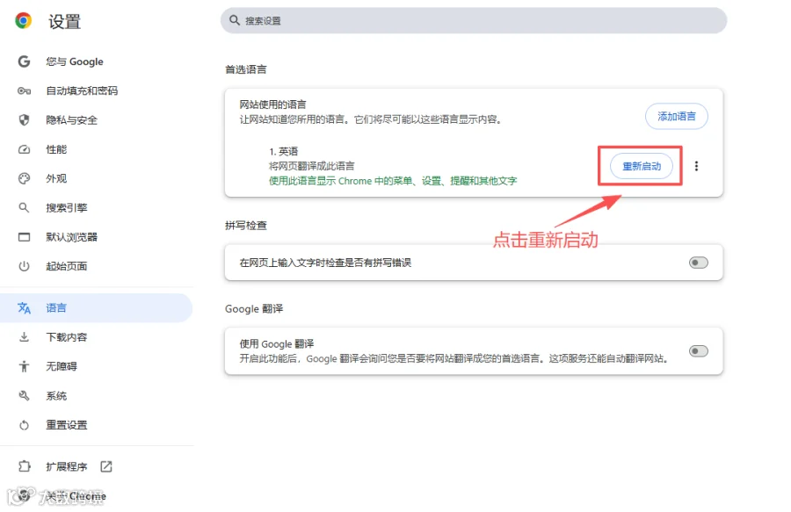Click the key icon for 自动填充和密码
791x512 pixels.
click(x=24, y=90)
